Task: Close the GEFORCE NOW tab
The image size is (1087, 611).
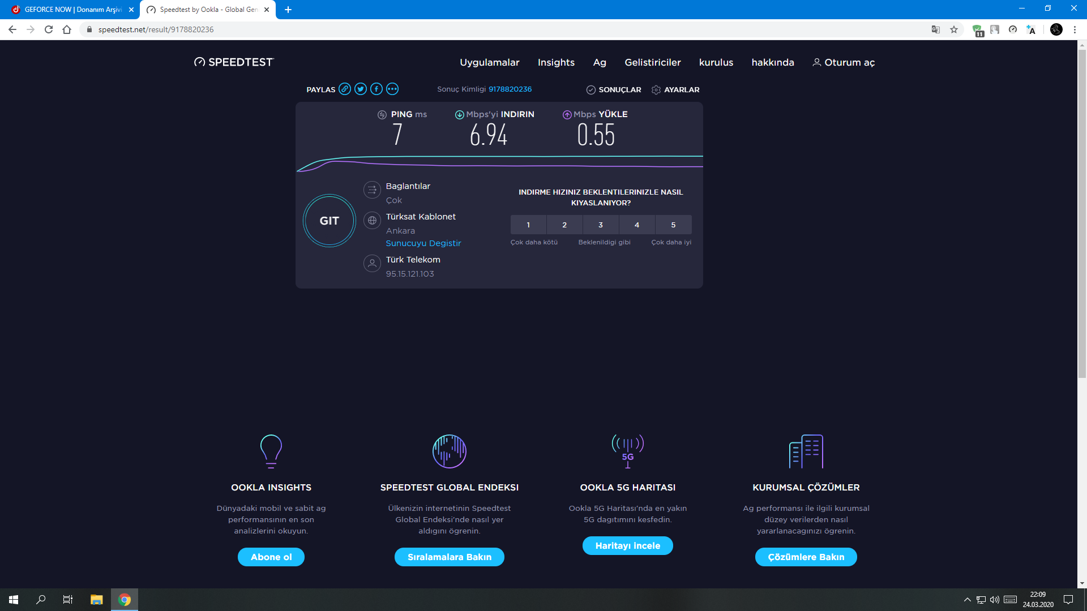Action: point(131,10)
